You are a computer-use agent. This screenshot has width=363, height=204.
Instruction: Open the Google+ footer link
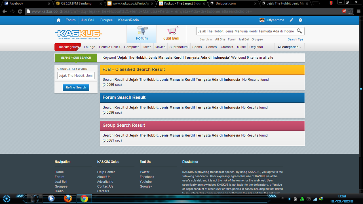tap(146, 186)
